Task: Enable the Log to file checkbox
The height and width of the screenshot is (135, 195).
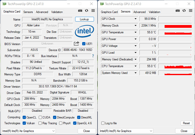Action: click(103, 123)
